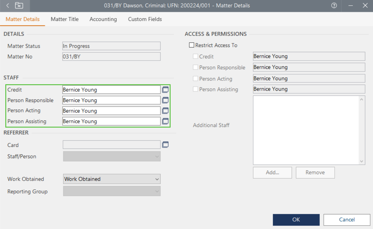Open card lookup icon beside Credit field
Viewport: 373px width, 229px height.
tap(165, 90)
